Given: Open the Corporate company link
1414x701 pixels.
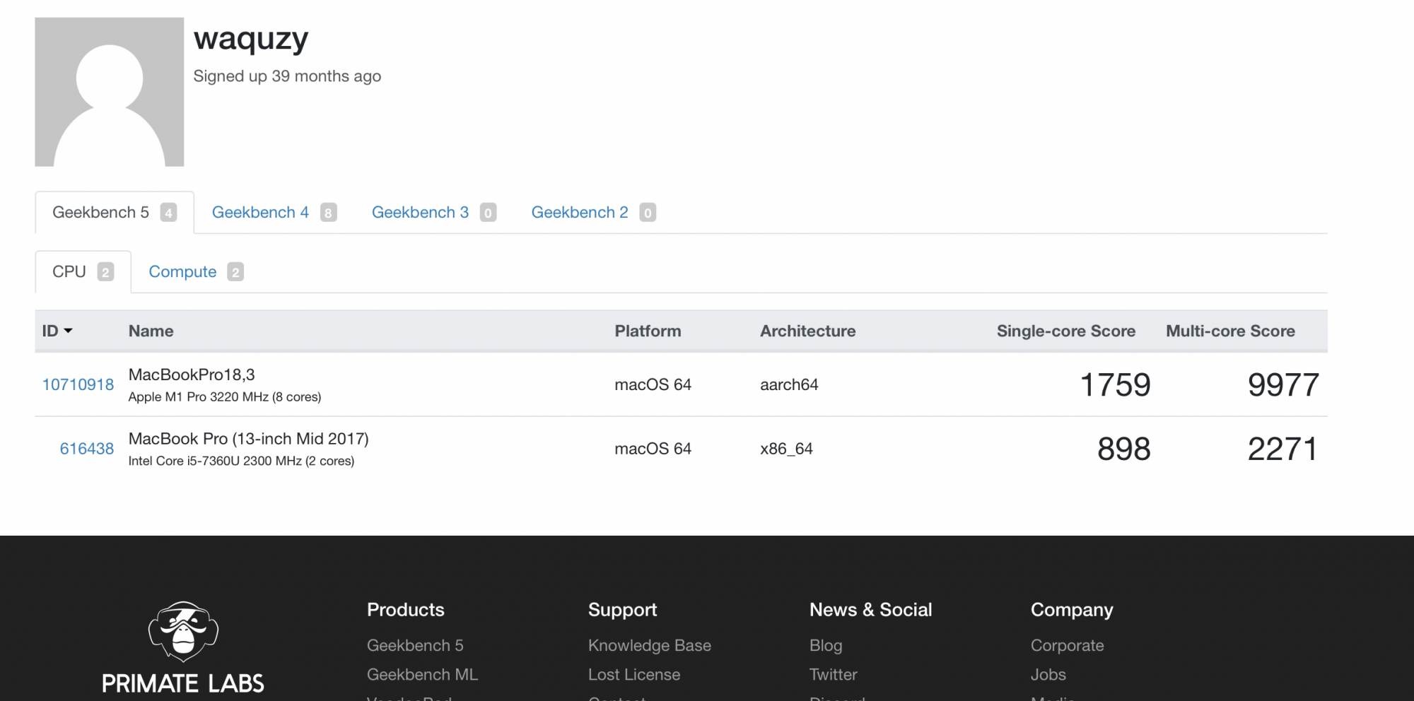Looking at the screenshot, I should pyautogui.click(x=1067, y=645).
